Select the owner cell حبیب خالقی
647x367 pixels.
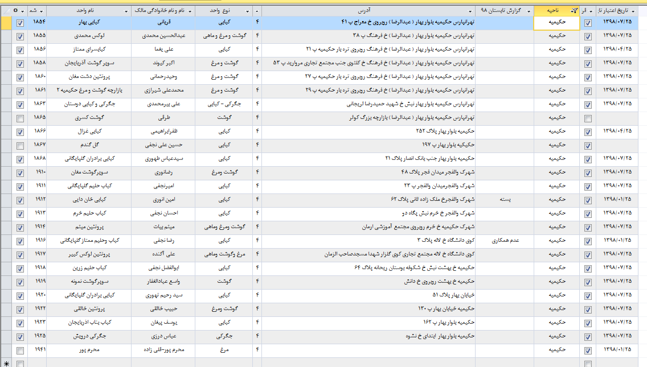163,309
